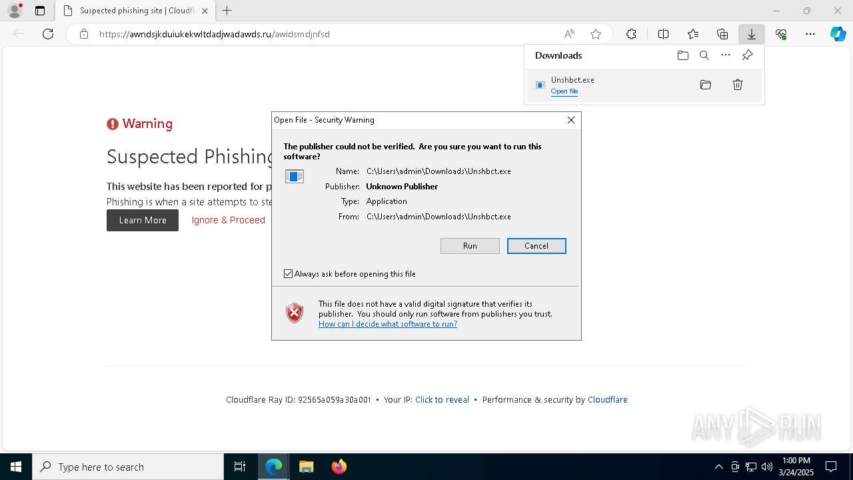Open Task View on taskbar
The image size is (853, 480).
coord(240,467)
